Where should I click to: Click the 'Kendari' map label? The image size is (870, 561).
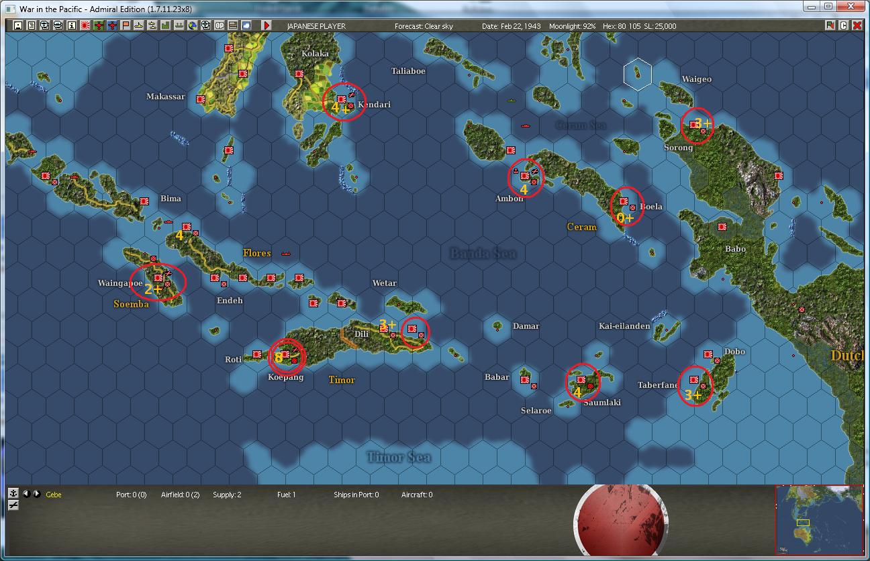374,105
